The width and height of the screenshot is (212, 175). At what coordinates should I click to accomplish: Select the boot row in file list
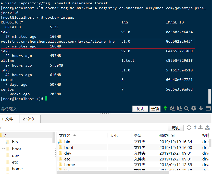tap(133, 147)
